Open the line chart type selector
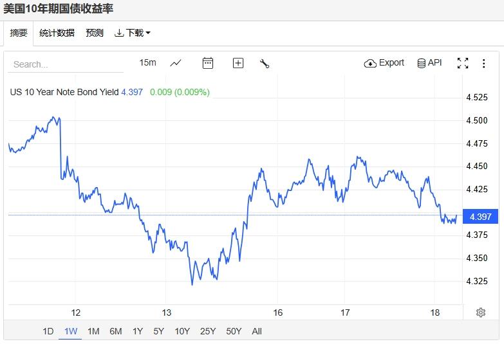504x344 pixels. pos(176,63)
